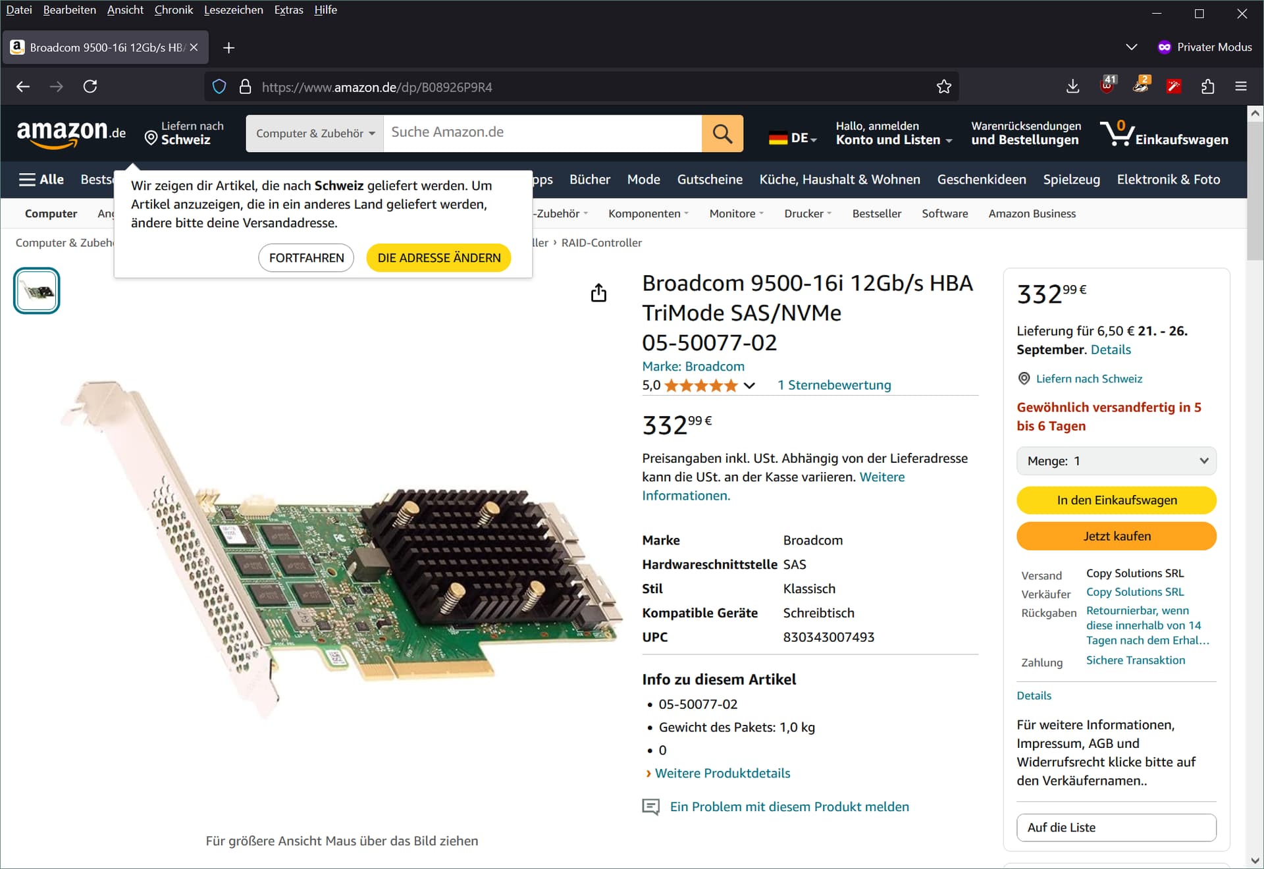
Task: Click the share icon above the product image
Action: pos(598,293)
